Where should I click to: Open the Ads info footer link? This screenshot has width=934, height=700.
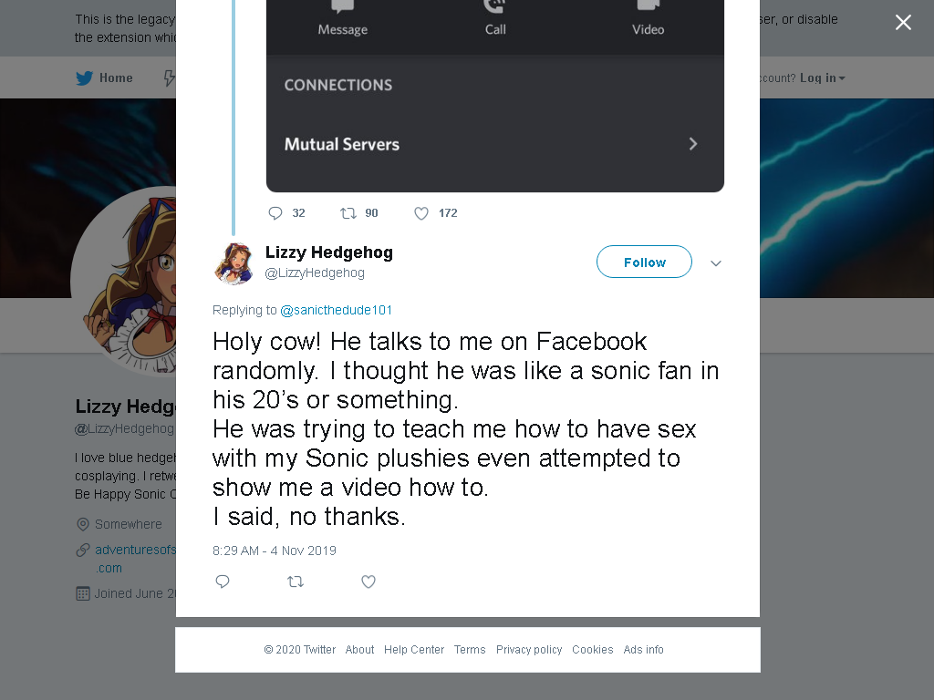[643, 649]
